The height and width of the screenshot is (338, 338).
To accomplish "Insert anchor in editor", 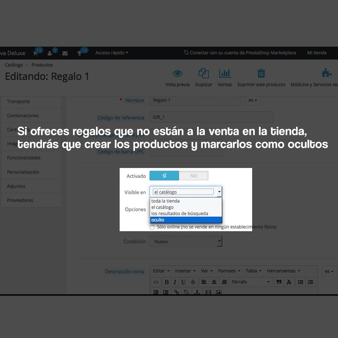I will [x=197, y=292].
